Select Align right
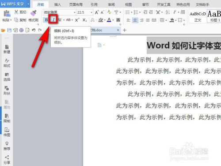This screenshot has width=221, height=166. (x=142, y=20)
